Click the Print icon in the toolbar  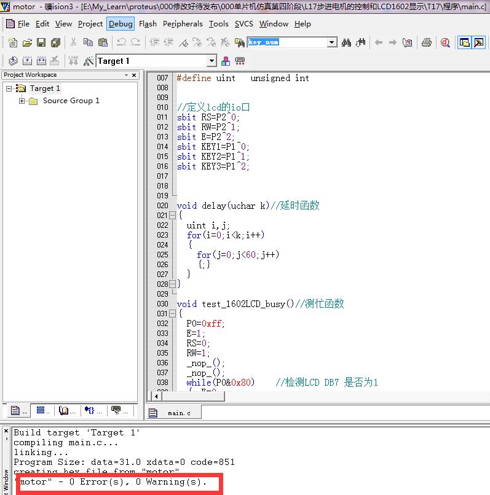click(x=426, y=42)
